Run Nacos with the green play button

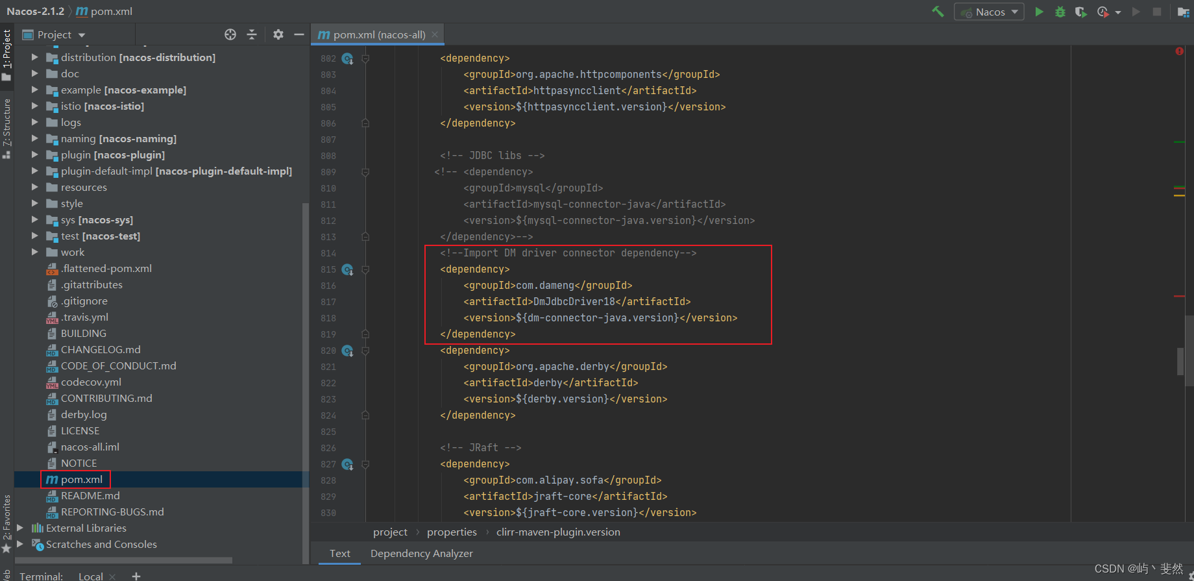coord(1039,12)
